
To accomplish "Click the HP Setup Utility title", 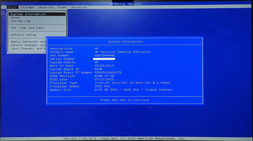I will pyautogui.click(x=125, y=4).
